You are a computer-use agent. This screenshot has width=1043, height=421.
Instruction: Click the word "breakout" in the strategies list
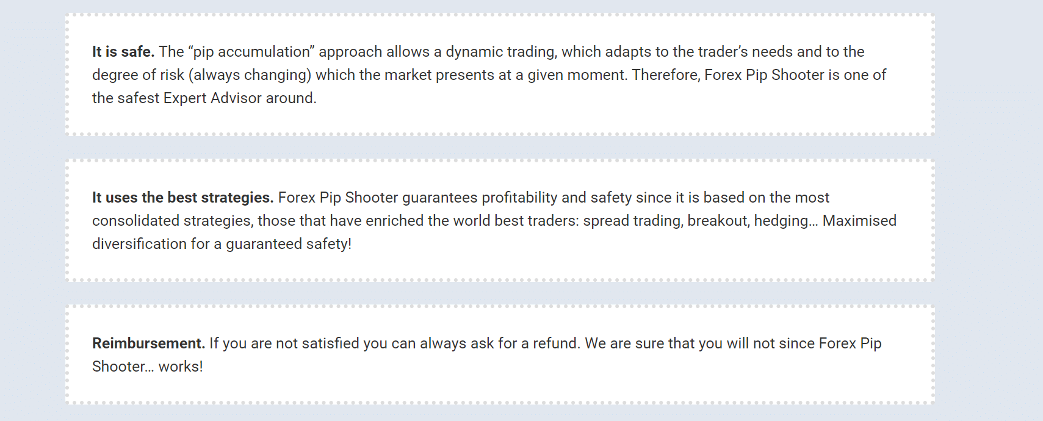click(x=718, y=221)
